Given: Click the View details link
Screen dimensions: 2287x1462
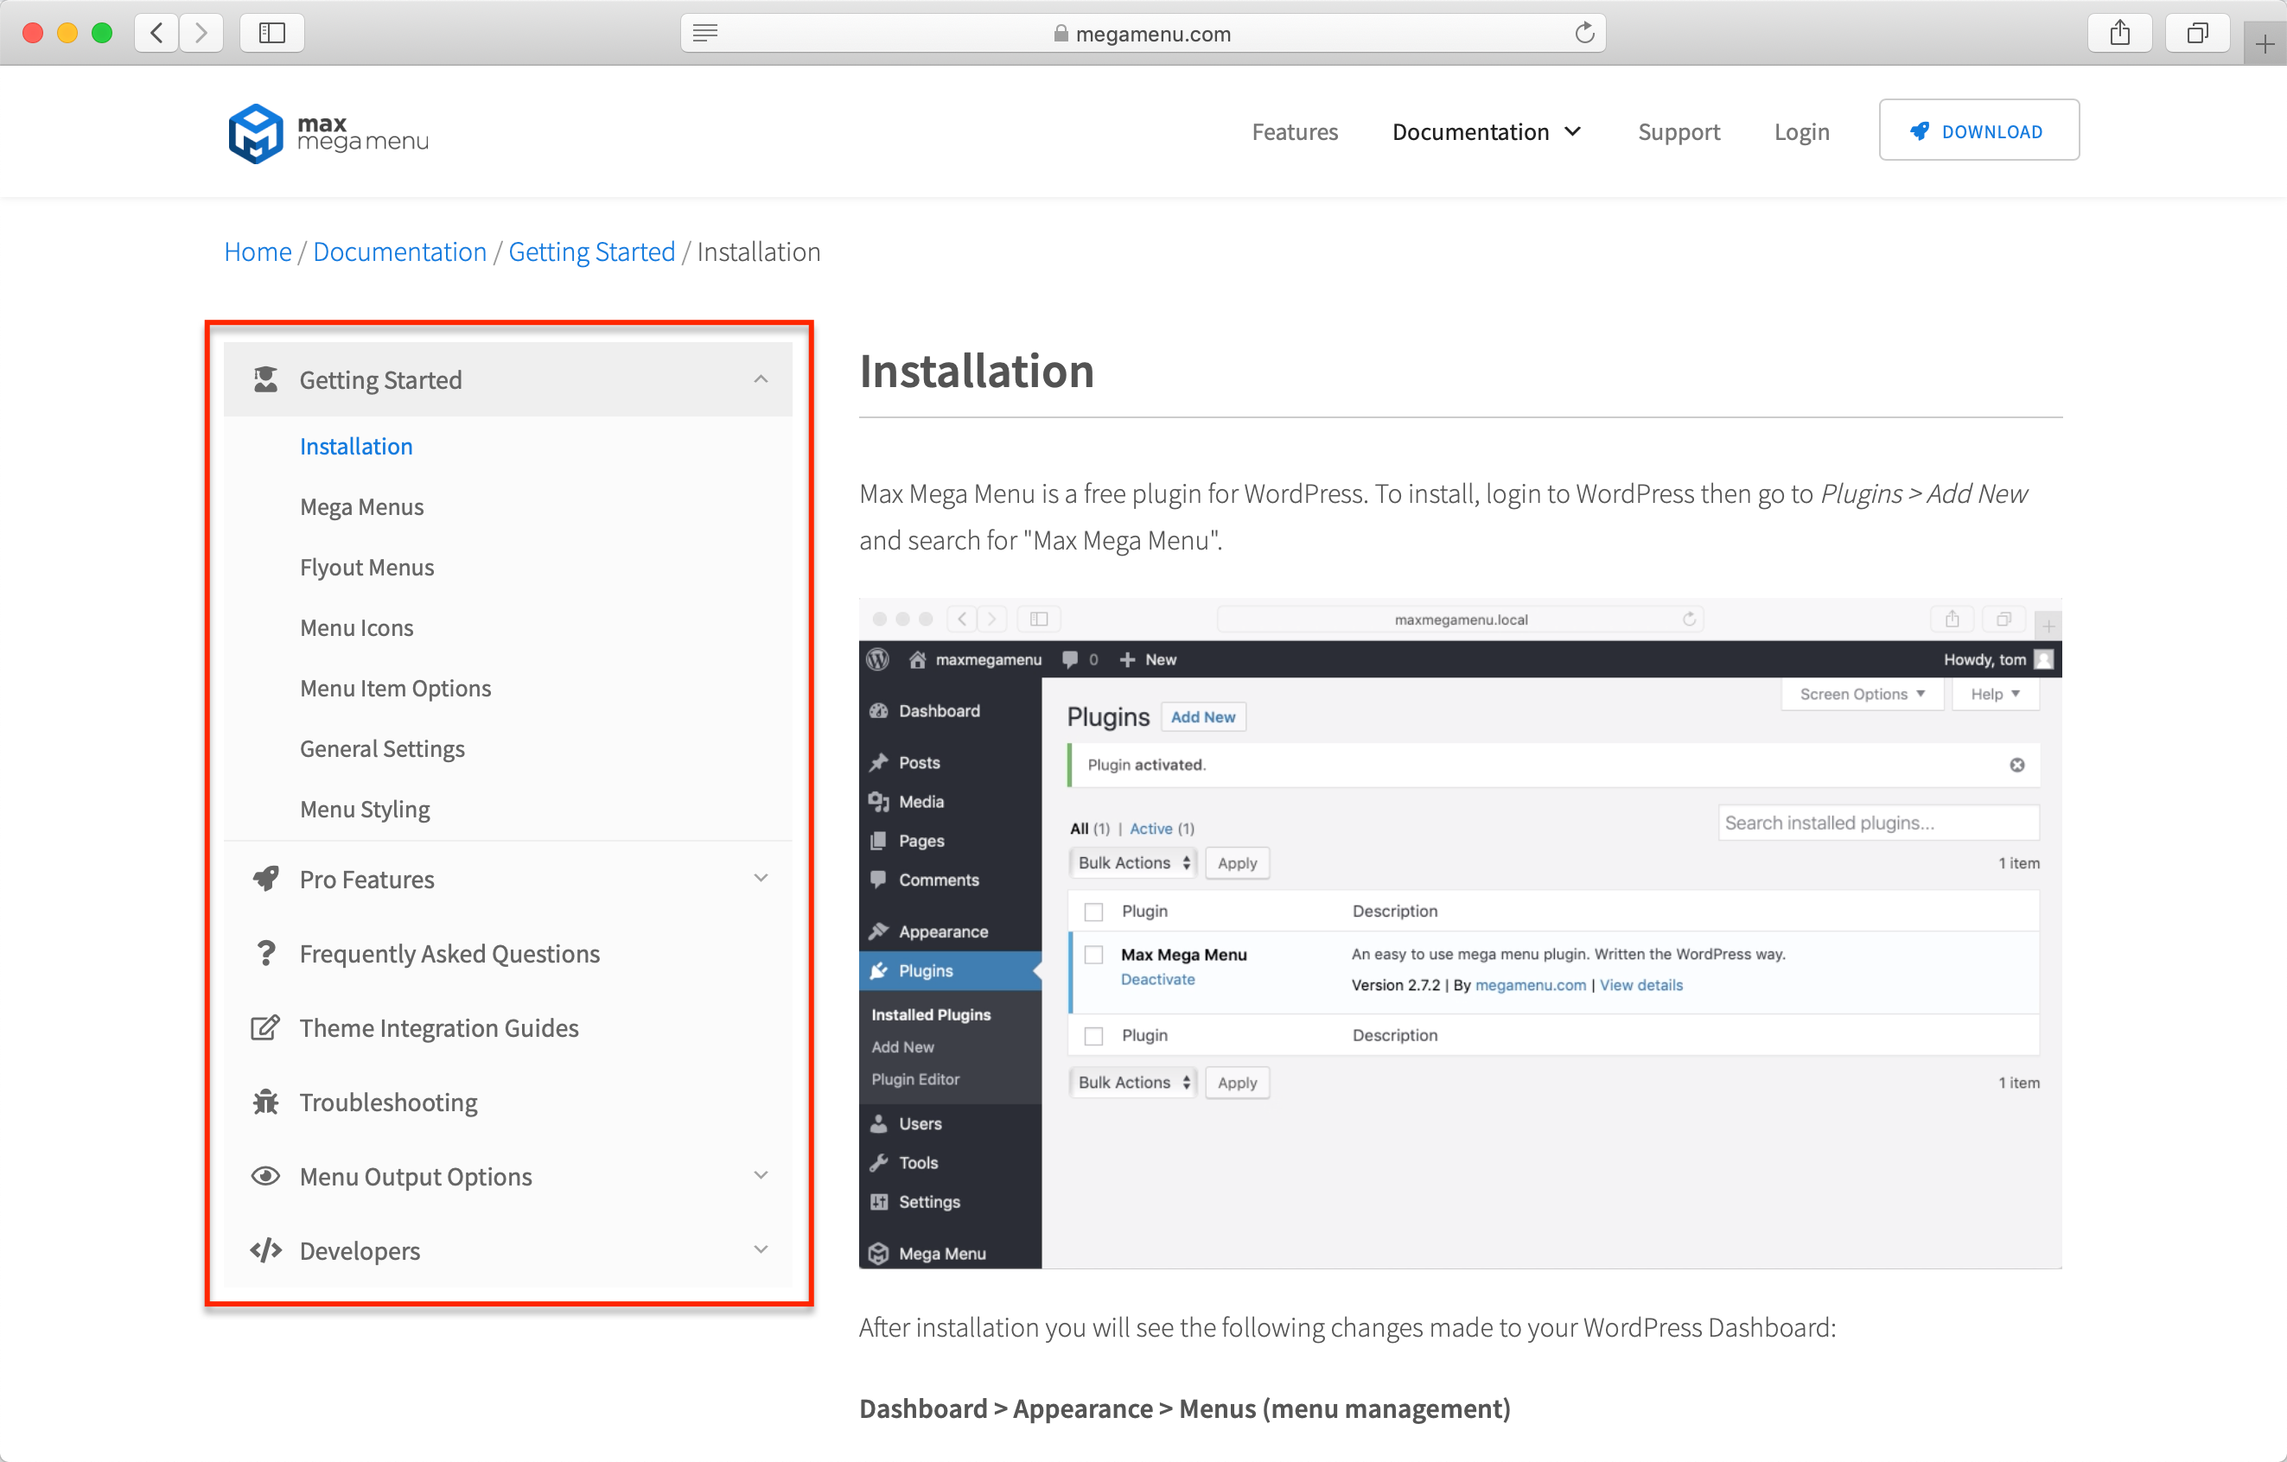Looking at the screenshot, I should 1640,985.
